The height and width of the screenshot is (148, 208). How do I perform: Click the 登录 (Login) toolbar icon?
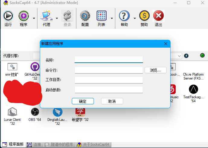(x=67, y=16)
